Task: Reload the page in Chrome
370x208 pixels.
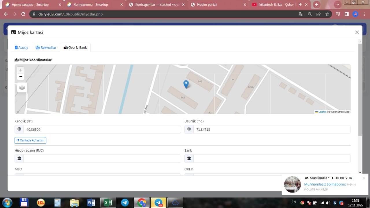Action: (x=23, y=14)
